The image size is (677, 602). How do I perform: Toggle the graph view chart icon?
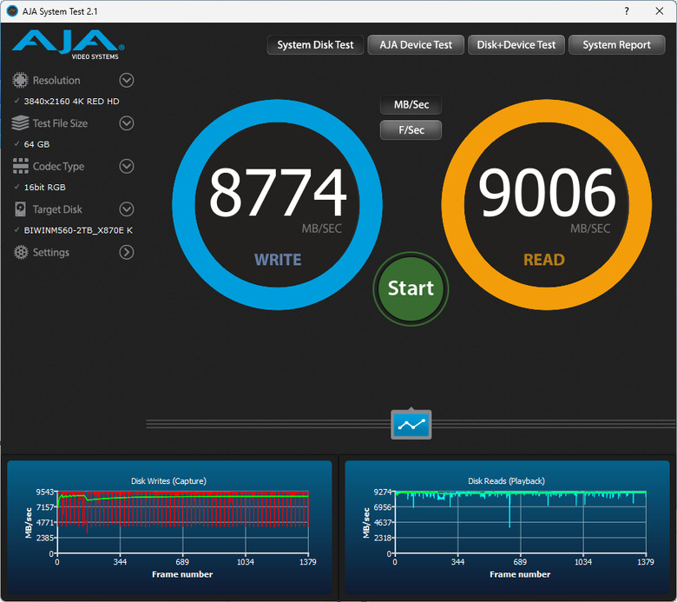(411, 425)
